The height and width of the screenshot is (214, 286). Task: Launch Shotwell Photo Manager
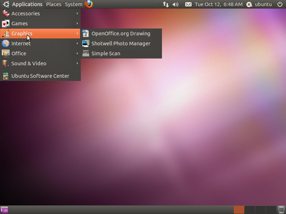(121, 44)
